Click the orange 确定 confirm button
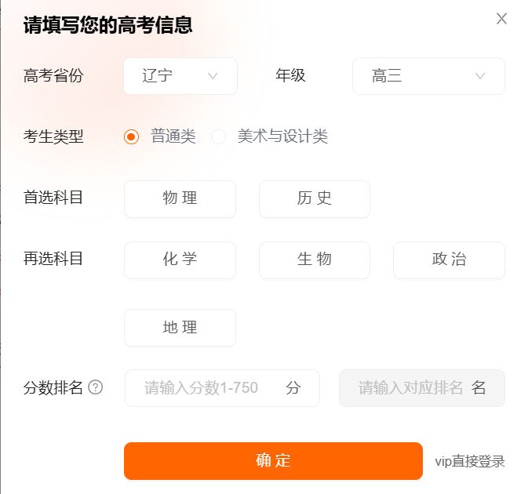 point(273,461)
